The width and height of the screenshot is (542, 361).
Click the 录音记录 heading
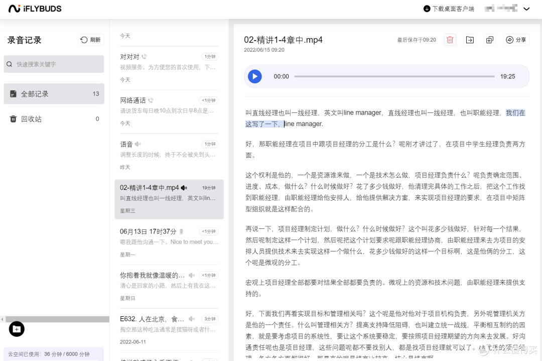pyautogui.click(x=24, y=40)
